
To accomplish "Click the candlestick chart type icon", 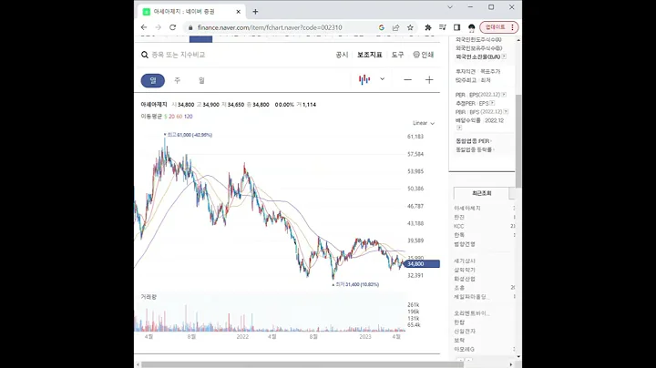I will (x=364, y=79).
